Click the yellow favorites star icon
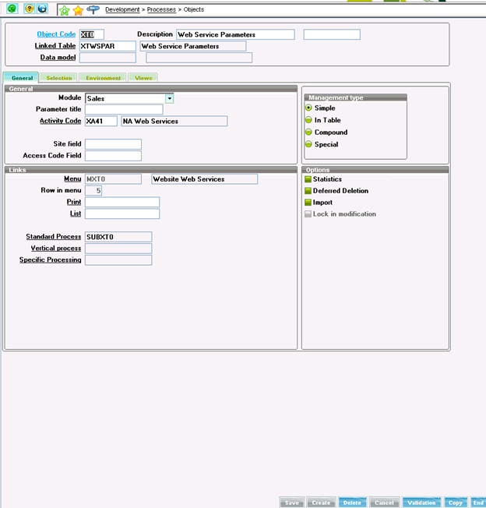This screenshot has width=486, height=508. [78, 10]
